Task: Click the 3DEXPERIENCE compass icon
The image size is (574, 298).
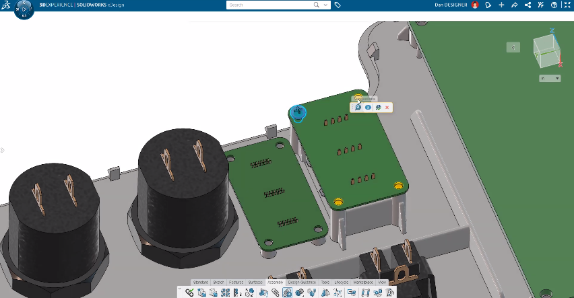Action: tap(24, 9)
